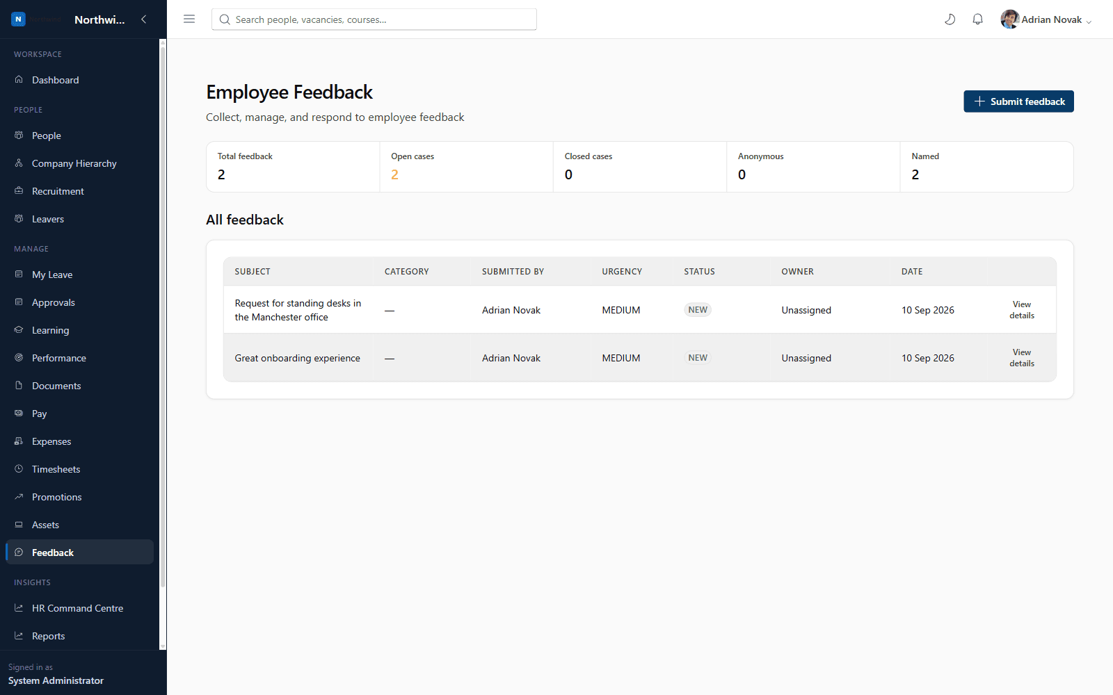View details for standing desks request
The image size is (1113, 695).
(x=1022, y=310)
